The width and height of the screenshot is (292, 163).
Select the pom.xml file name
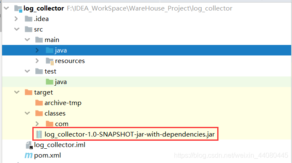47,155
